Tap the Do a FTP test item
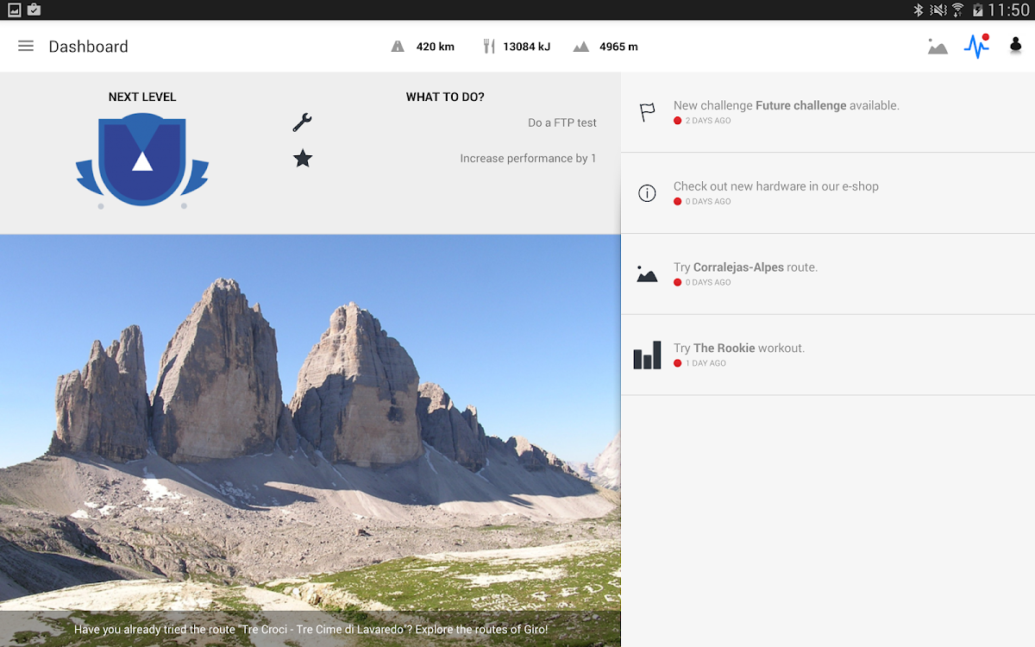 561,122
